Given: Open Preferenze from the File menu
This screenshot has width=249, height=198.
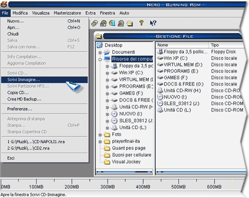Looking at the screenshot, I should [x=44, y=109].
